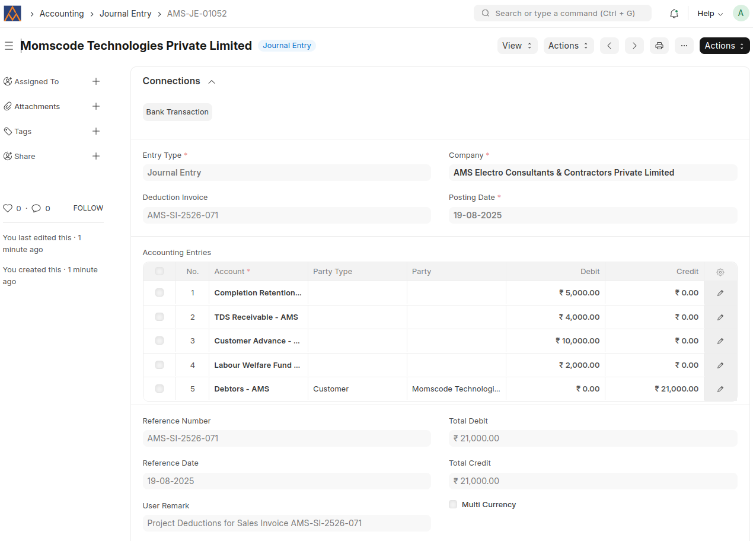This screenshot has height=541, width=753.
Task: Click FOLLOW for this document
Action: point(88,208)
